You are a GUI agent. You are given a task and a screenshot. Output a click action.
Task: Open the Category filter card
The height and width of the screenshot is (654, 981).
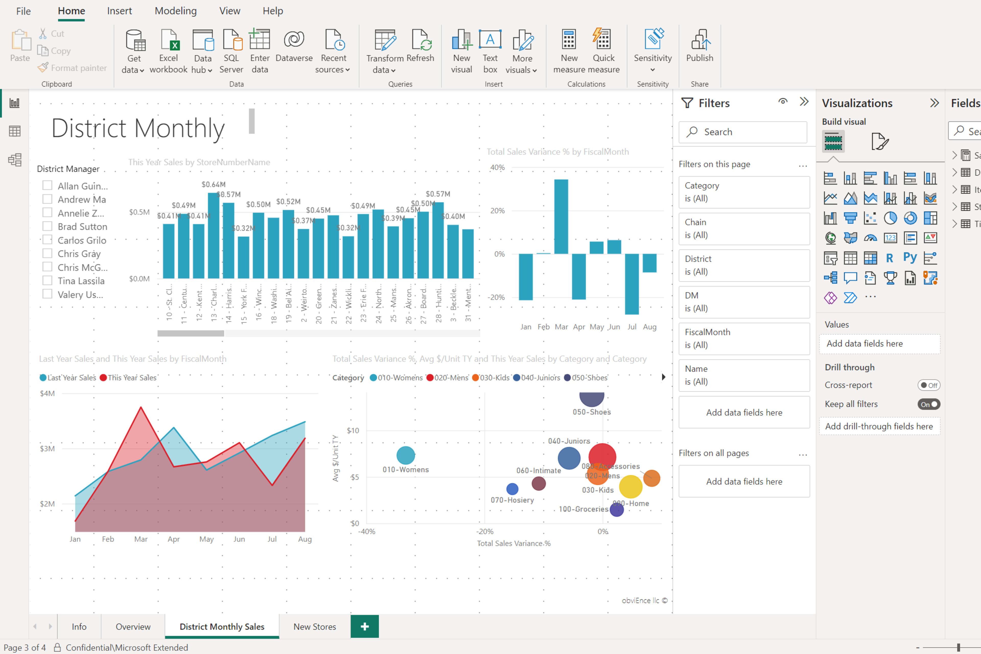pyautogui.click(x=744, y=192)
